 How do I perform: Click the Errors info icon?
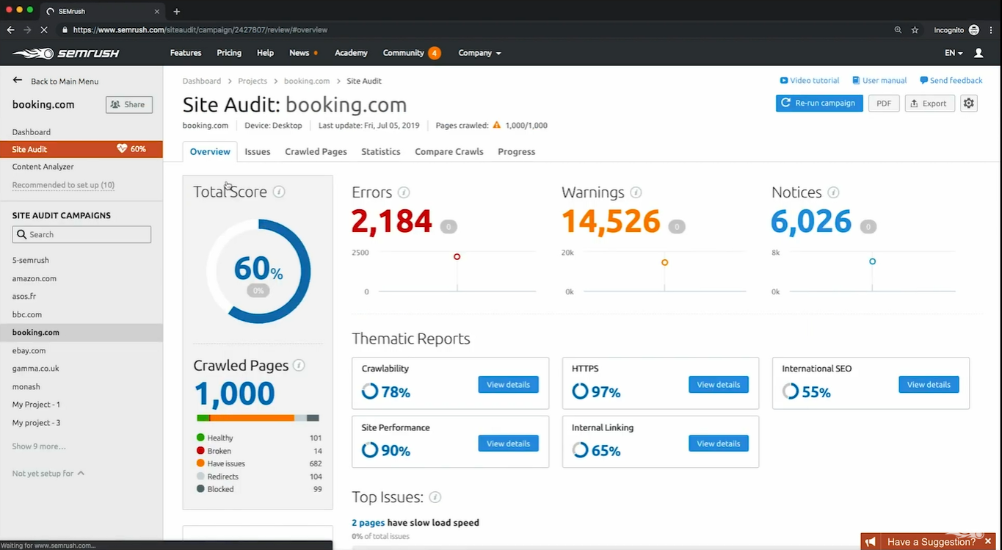tap(404, 192)
